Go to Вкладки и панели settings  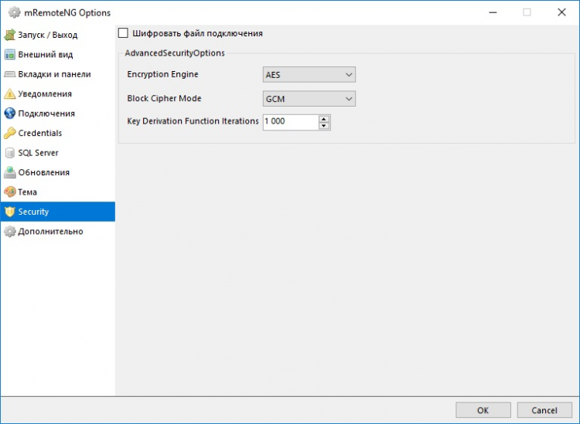(54, 74)
